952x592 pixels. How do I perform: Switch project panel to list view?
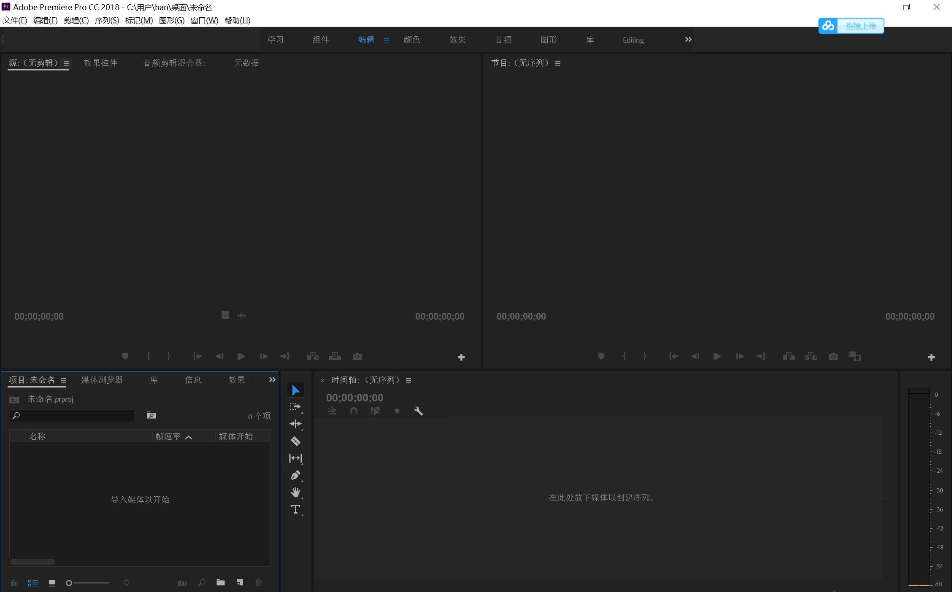tap(33, 583)
